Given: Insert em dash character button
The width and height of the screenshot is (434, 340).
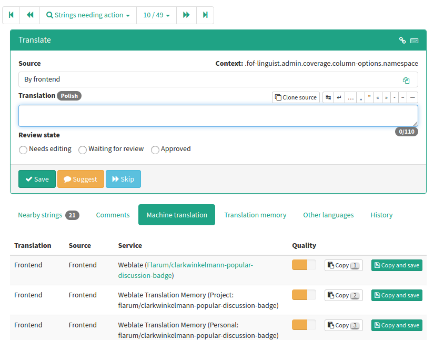Looking at the screenshot, I should point(412,97).
